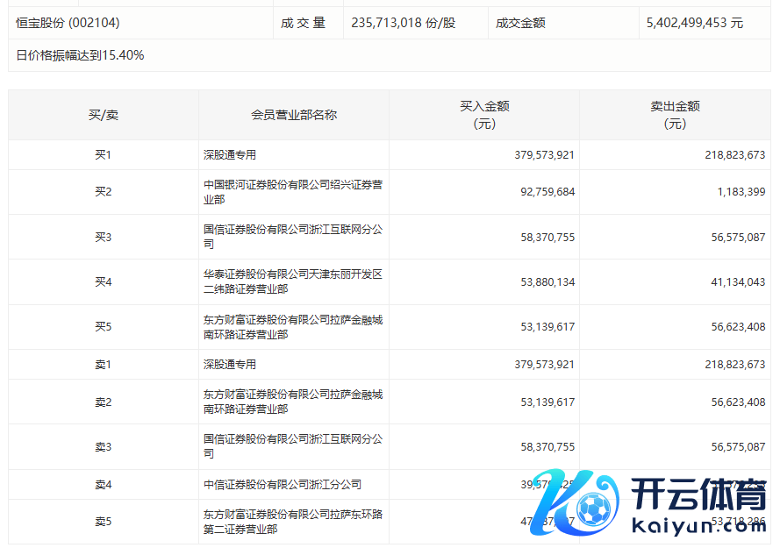This screenshot has height=555, width=780.
Task: Select the 成交量 label cell
Action: pyautogui.click(x=304, y=23)
